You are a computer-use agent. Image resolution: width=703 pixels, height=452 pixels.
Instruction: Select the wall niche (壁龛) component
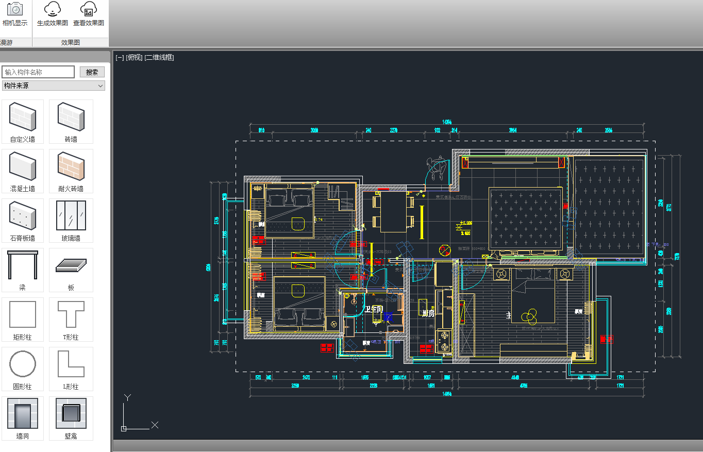[x=71, y=418]
